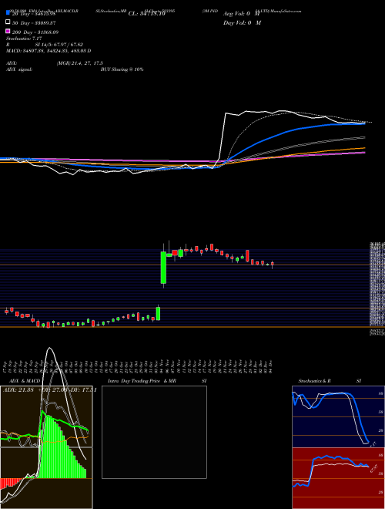Click the Day Vol: 0 M label

[242, 22]
